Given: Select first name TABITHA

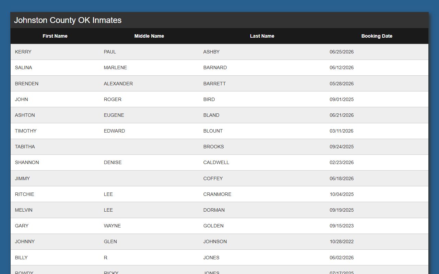Looking at the screenshot, I should coord(25,147).
